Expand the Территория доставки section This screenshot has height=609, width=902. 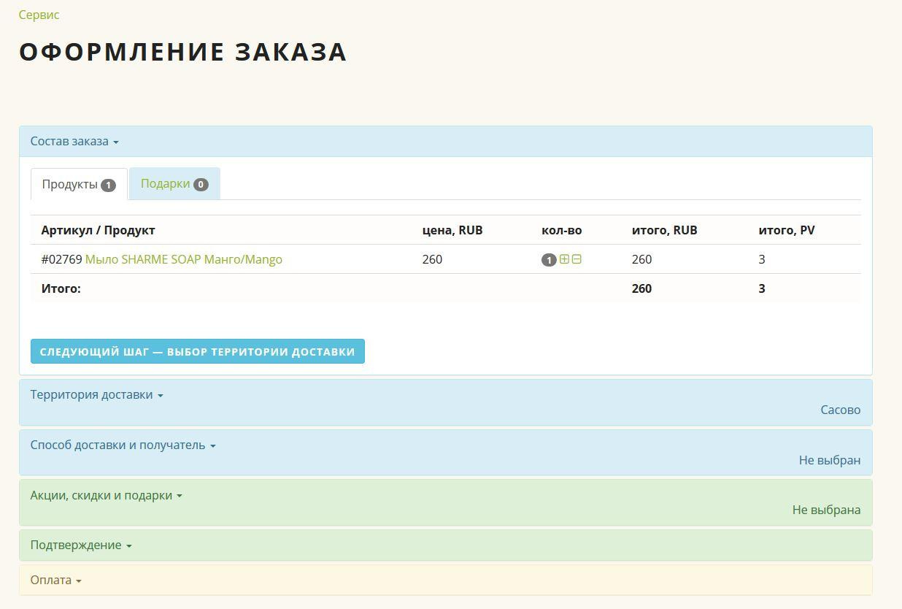pyautogui.click(x=96, y=395)
